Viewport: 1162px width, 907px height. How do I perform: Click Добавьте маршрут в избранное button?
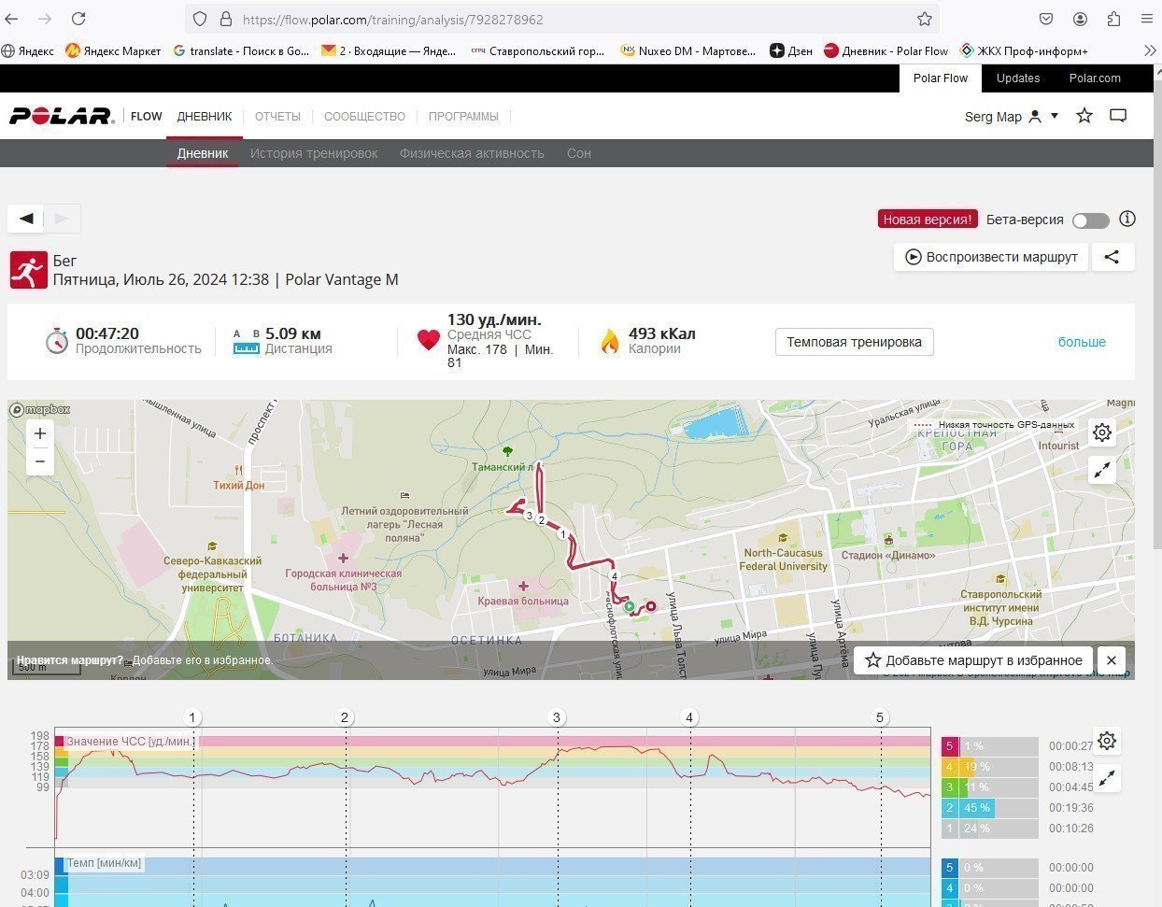coord(973,660)
